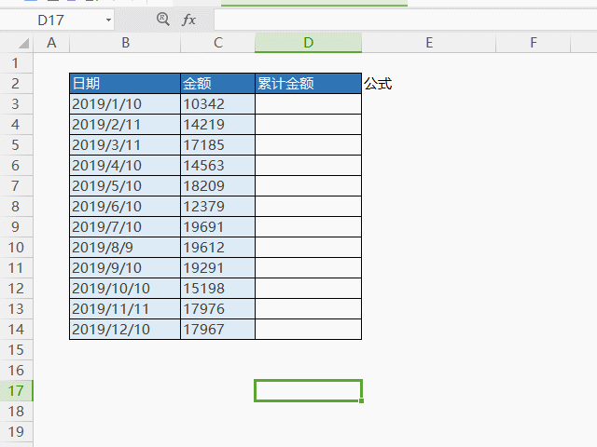
Task: Select the cell containing 2019/2/11
Action: click(x=125, y=125)
